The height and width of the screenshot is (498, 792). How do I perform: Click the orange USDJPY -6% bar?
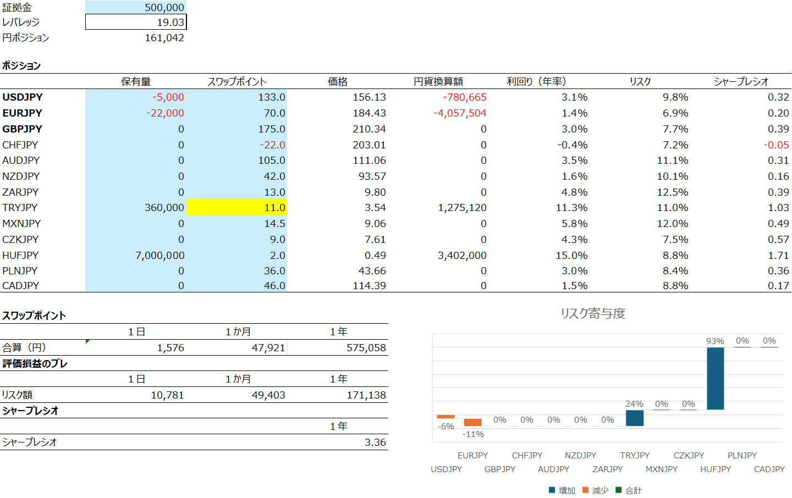pyautogui.click(x=446, y=417)
